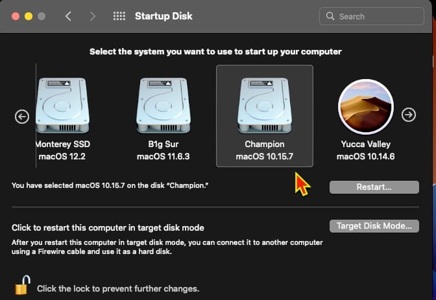Image resolution: width=436 pixels, height=300 pixels.
Task: Select the Monterey SSD drive icon
Action: click(x=62, y=106)
